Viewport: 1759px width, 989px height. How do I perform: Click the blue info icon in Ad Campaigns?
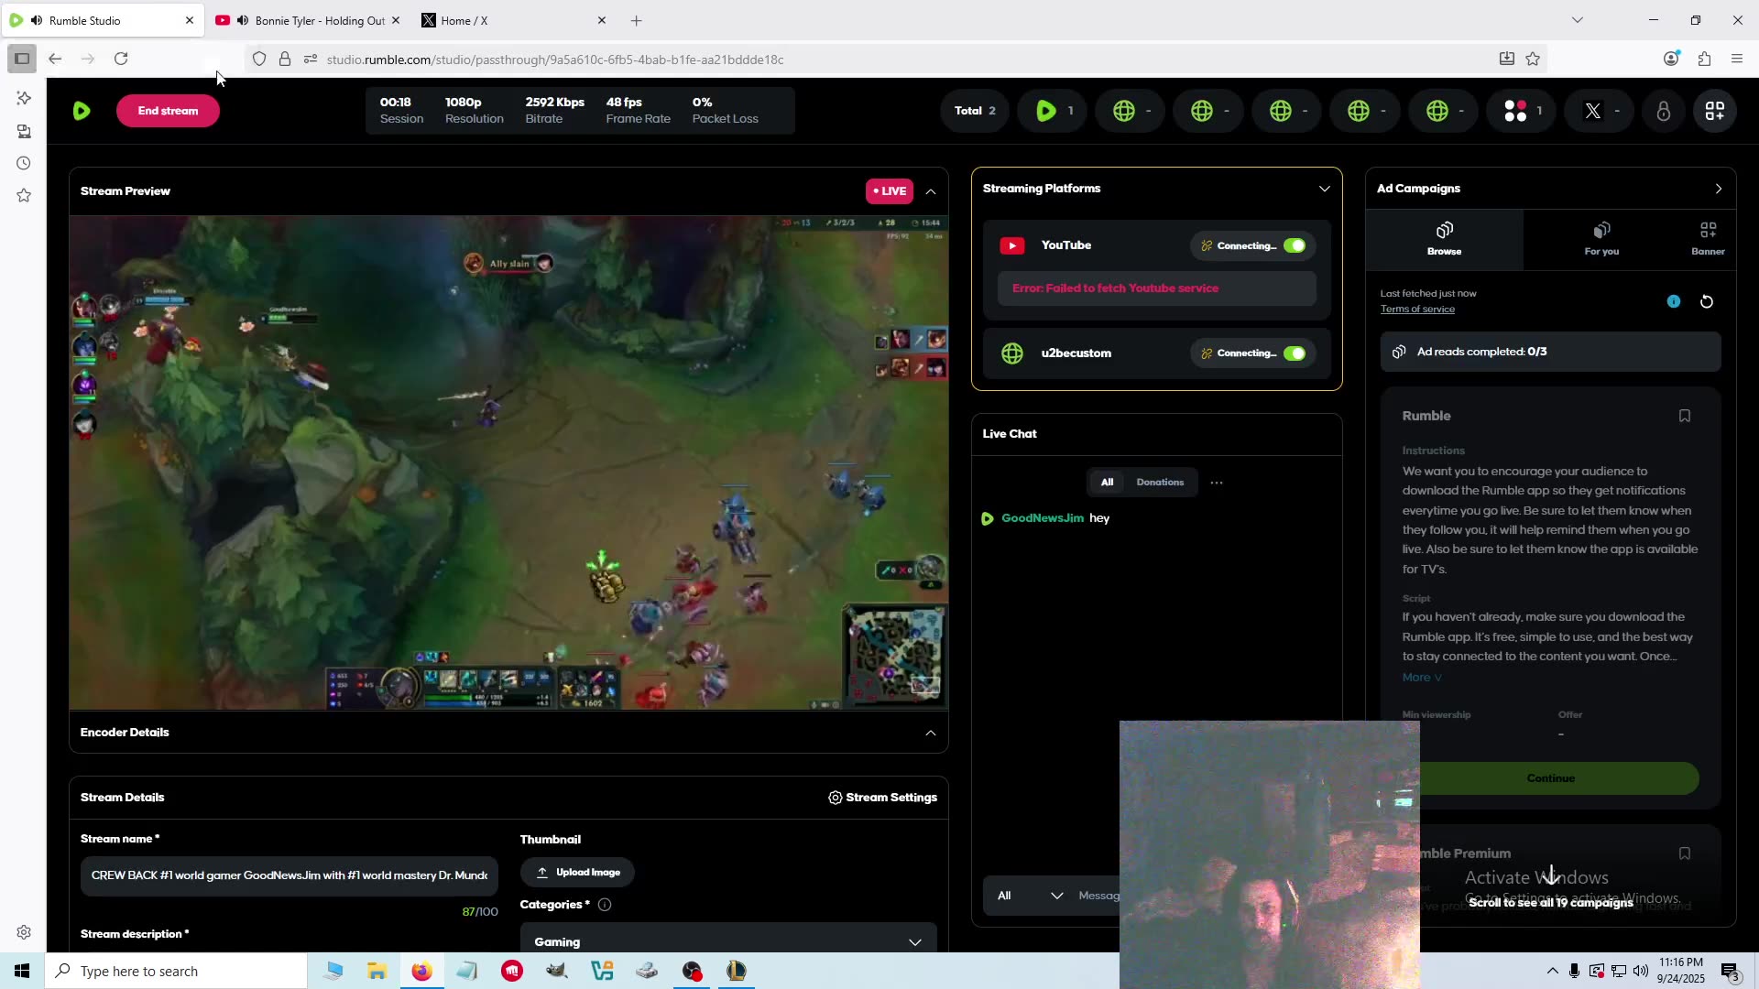pos(1674,301)
